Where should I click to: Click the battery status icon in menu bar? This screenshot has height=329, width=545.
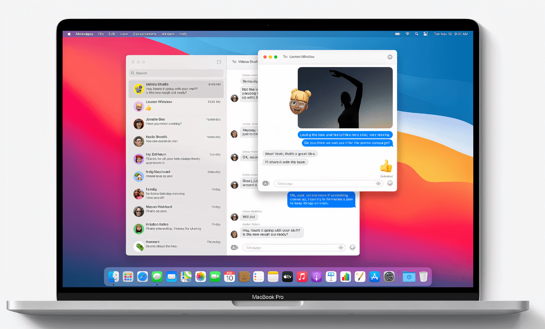coord(398,34)
